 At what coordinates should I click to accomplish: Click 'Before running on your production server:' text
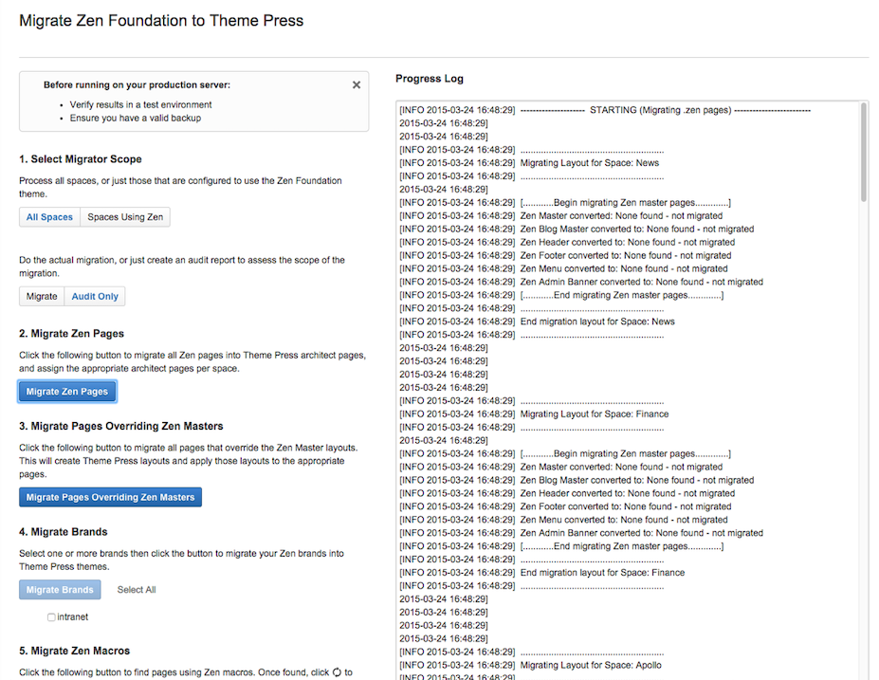137,85
